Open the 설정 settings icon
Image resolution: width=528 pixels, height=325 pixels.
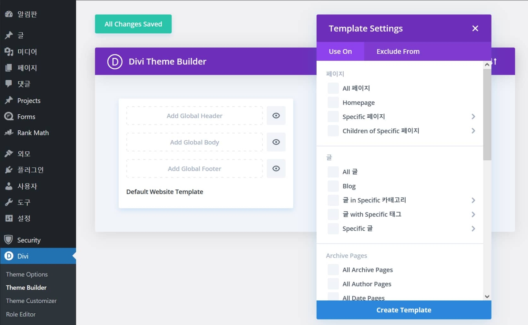(9, 218)
